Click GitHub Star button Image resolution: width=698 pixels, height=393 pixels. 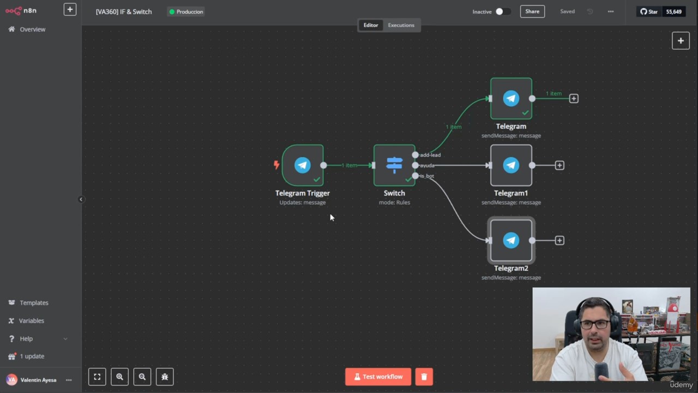click(649, 11)
